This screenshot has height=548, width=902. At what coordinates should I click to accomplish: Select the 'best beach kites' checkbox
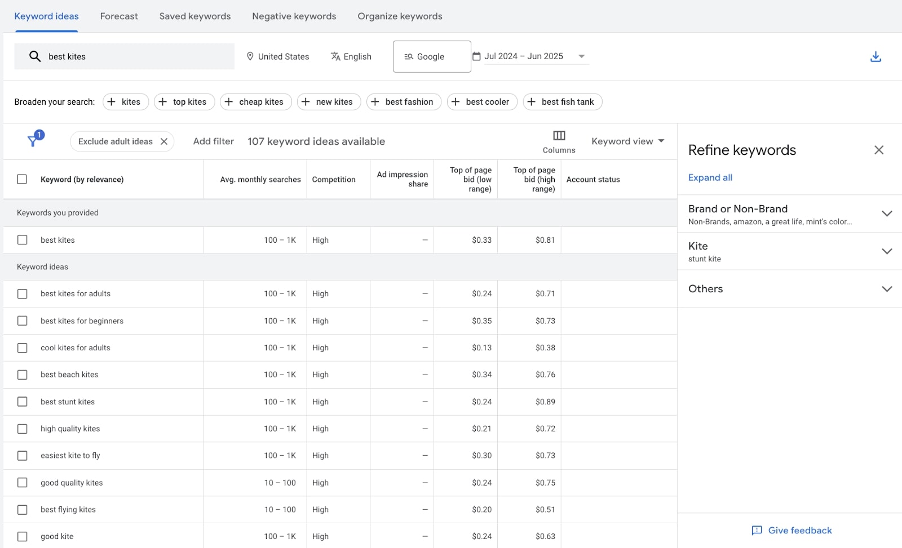[22, 375]
